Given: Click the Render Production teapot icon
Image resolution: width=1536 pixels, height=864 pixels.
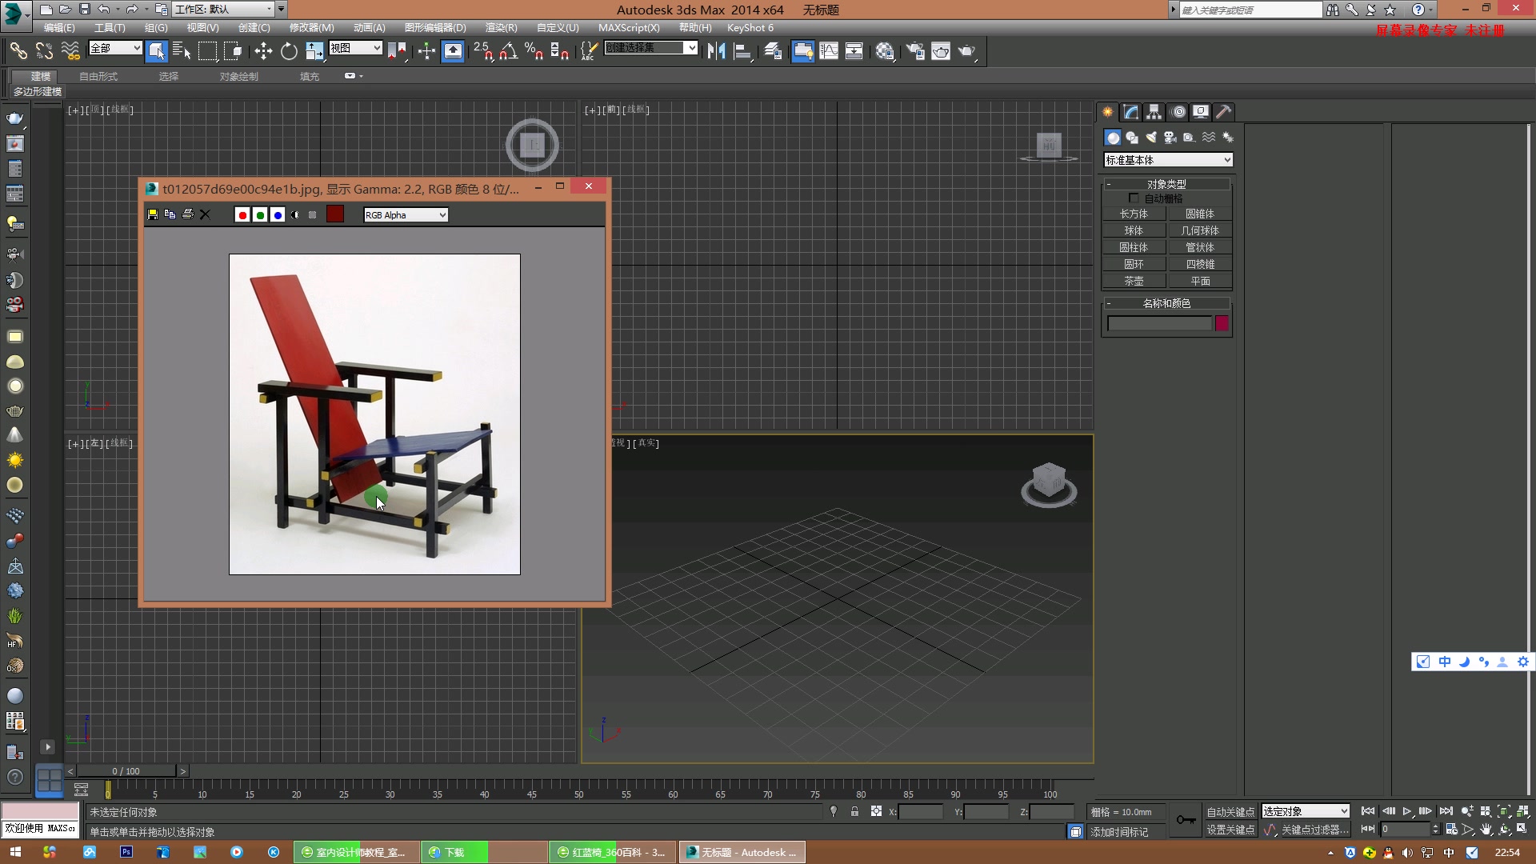Looking at the screenshot, I should click(x=967, y=51).
